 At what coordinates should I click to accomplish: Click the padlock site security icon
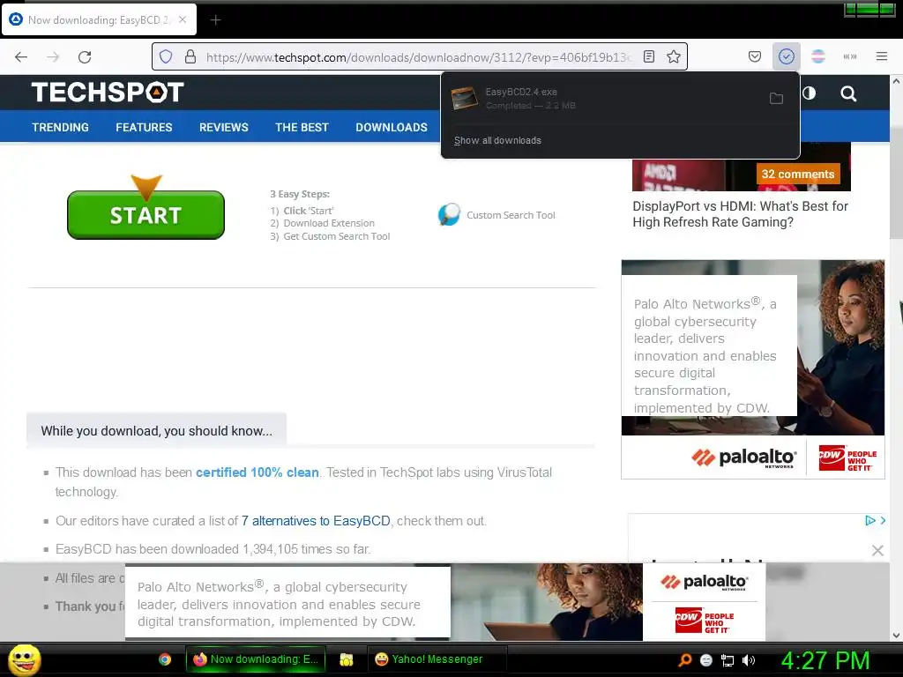[190, 56]
